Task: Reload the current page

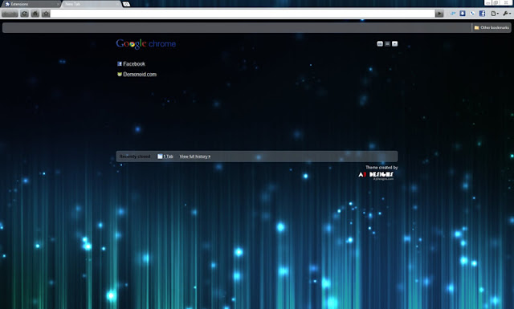Action: point(25,14)
